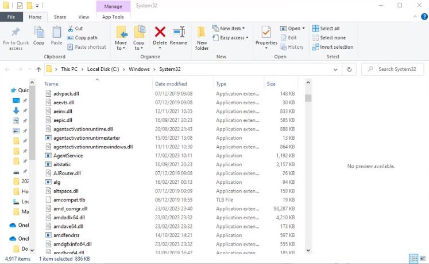
Task: Go up one folder level
Action: tap(38, 69)
